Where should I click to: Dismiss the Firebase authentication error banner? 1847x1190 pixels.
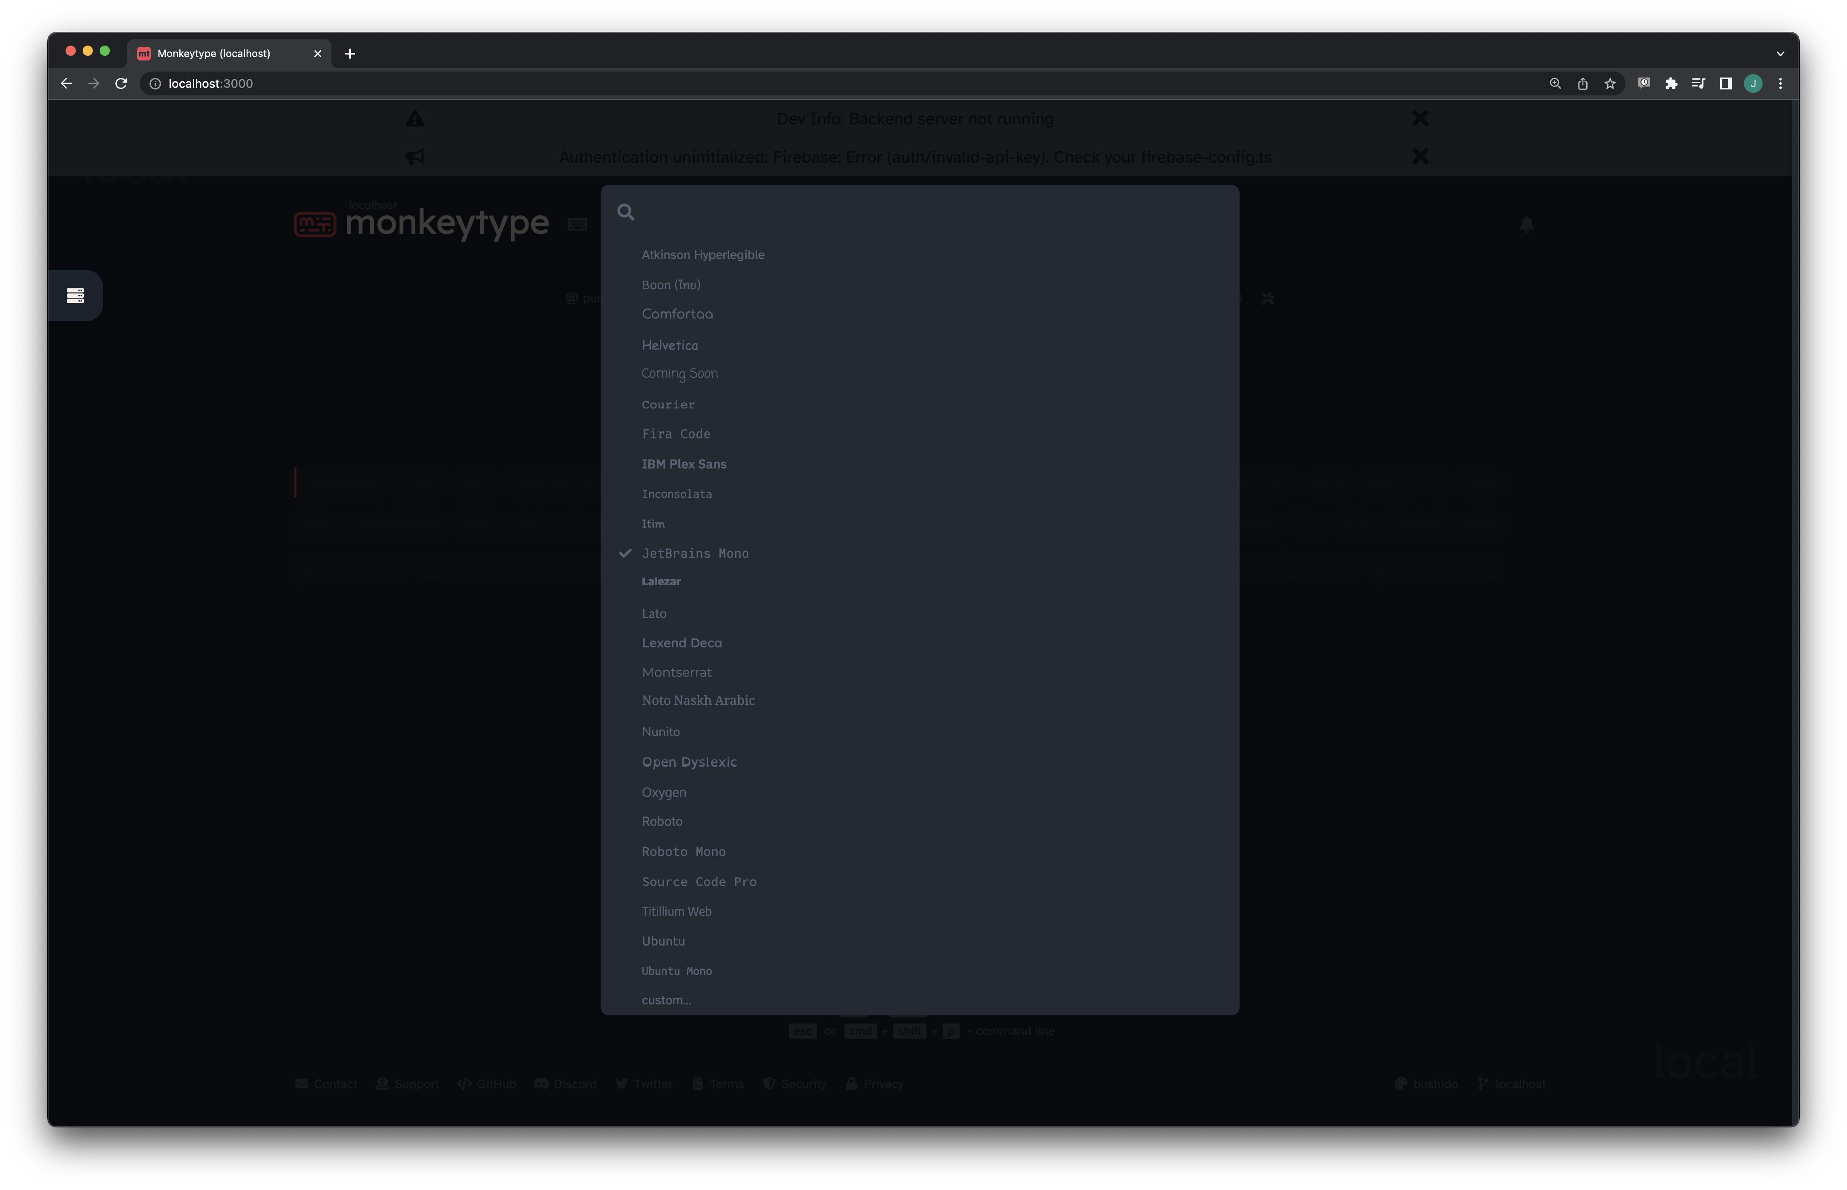point(1420,157)
